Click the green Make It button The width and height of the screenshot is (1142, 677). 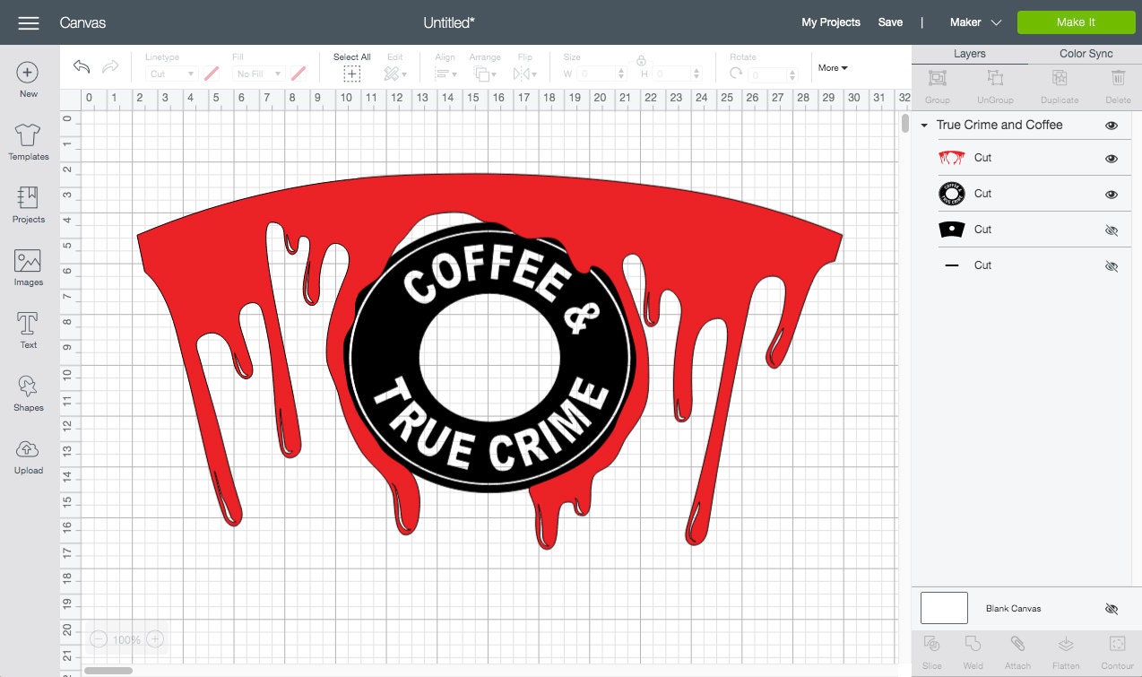(1075, 22)
